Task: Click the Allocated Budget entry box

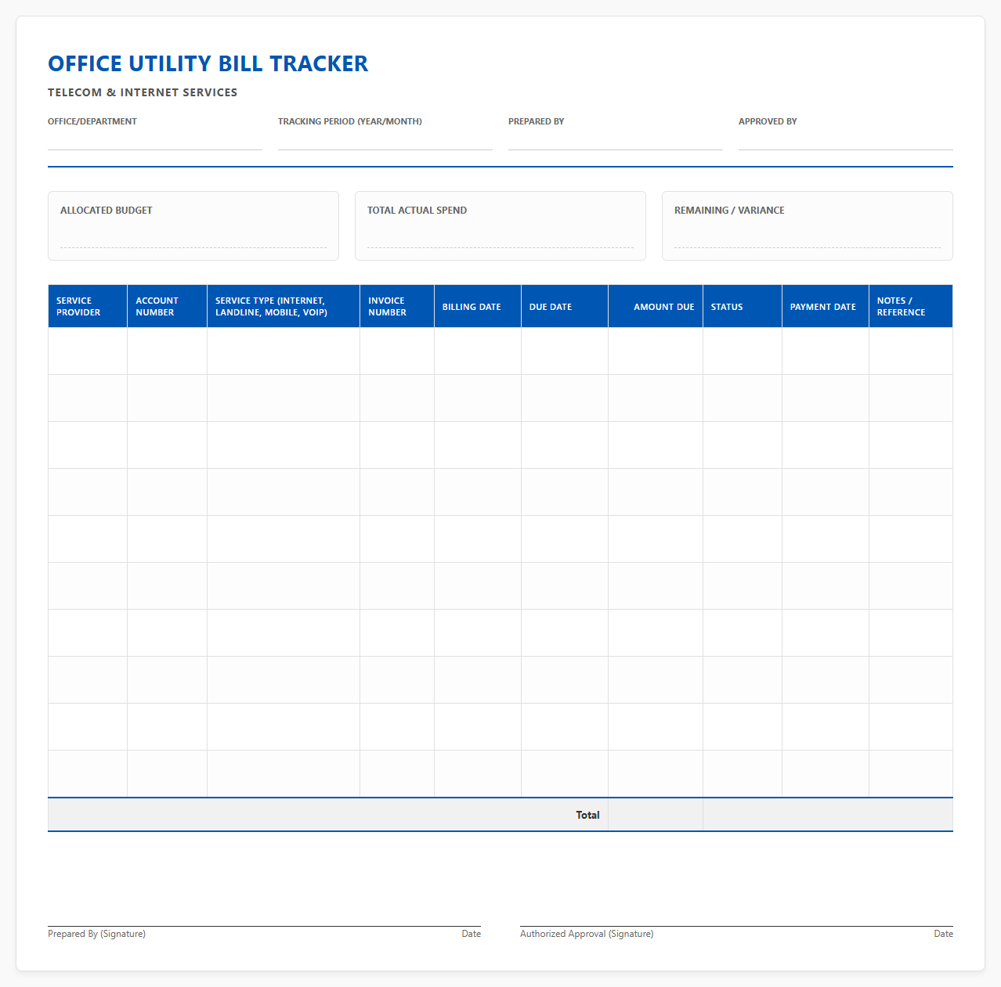Action: [193, 225]
